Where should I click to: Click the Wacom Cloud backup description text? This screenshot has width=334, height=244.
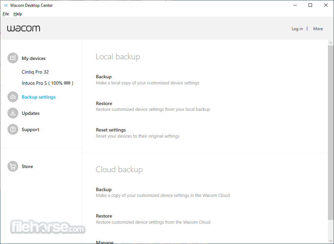tap(163, 196)
